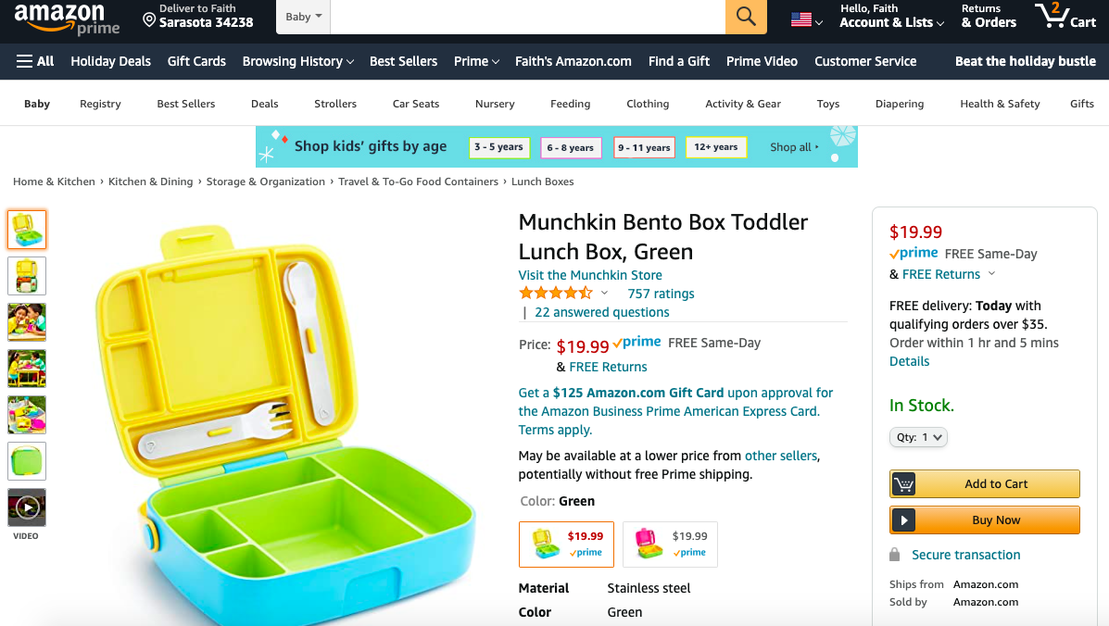Select the green color option swatch
Image resolution: width=1109 pixels, height=626 pixels.
tap(566, 544)
